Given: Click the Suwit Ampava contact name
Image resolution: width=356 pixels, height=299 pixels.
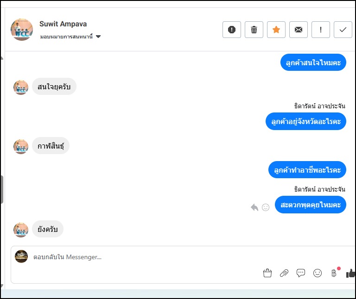Looking at the screenshot, I should (x=63, y=24).
